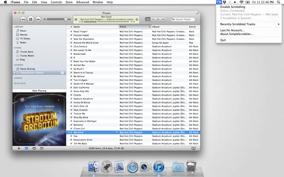Go back with the previous track button
Image resolution: width=284 pixels, height=177 pixels.
coord(23,19)
